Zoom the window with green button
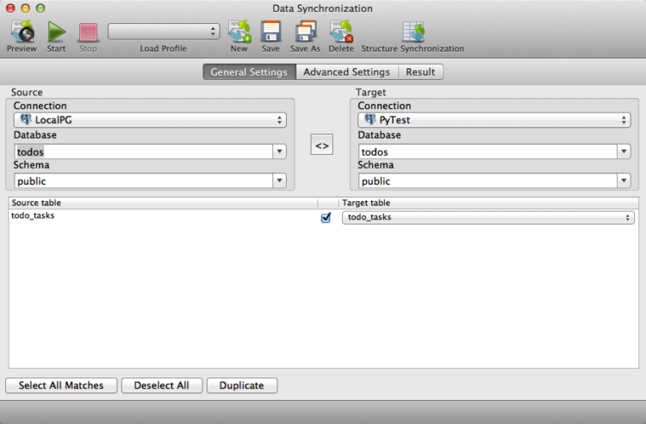Screen dimensions: 646x424 pyautogui.click(x=40, y=9)
